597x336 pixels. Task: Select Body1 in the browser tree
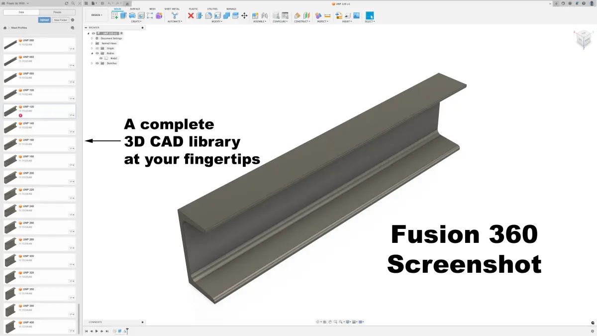point(114,58)
